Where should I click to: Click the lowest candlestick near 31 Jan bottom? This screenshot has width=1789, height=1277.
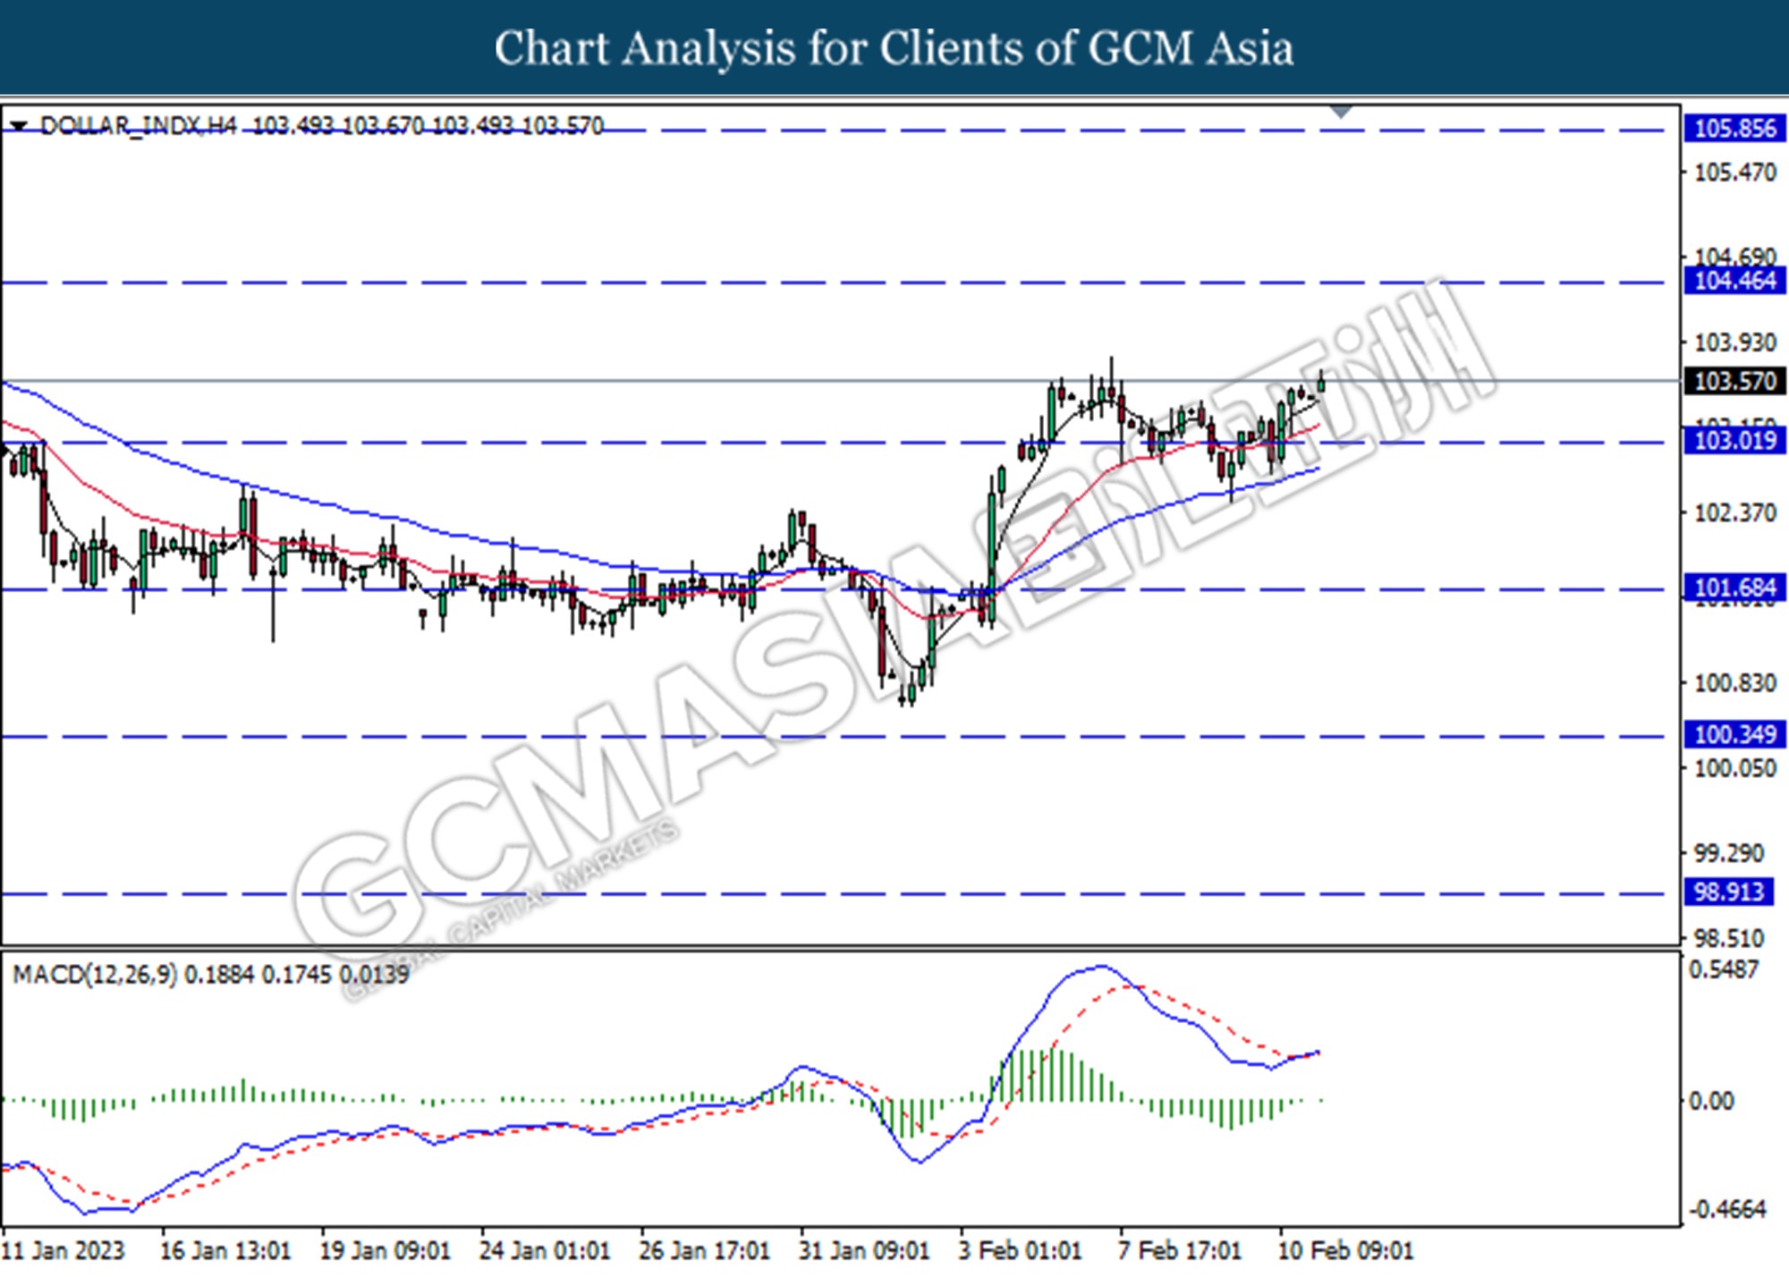[x=911, y=693]
